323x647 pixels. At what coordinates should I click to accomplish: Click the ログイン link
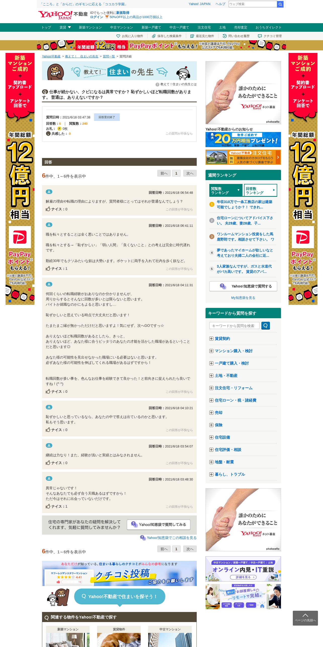(x=97, y=17)
